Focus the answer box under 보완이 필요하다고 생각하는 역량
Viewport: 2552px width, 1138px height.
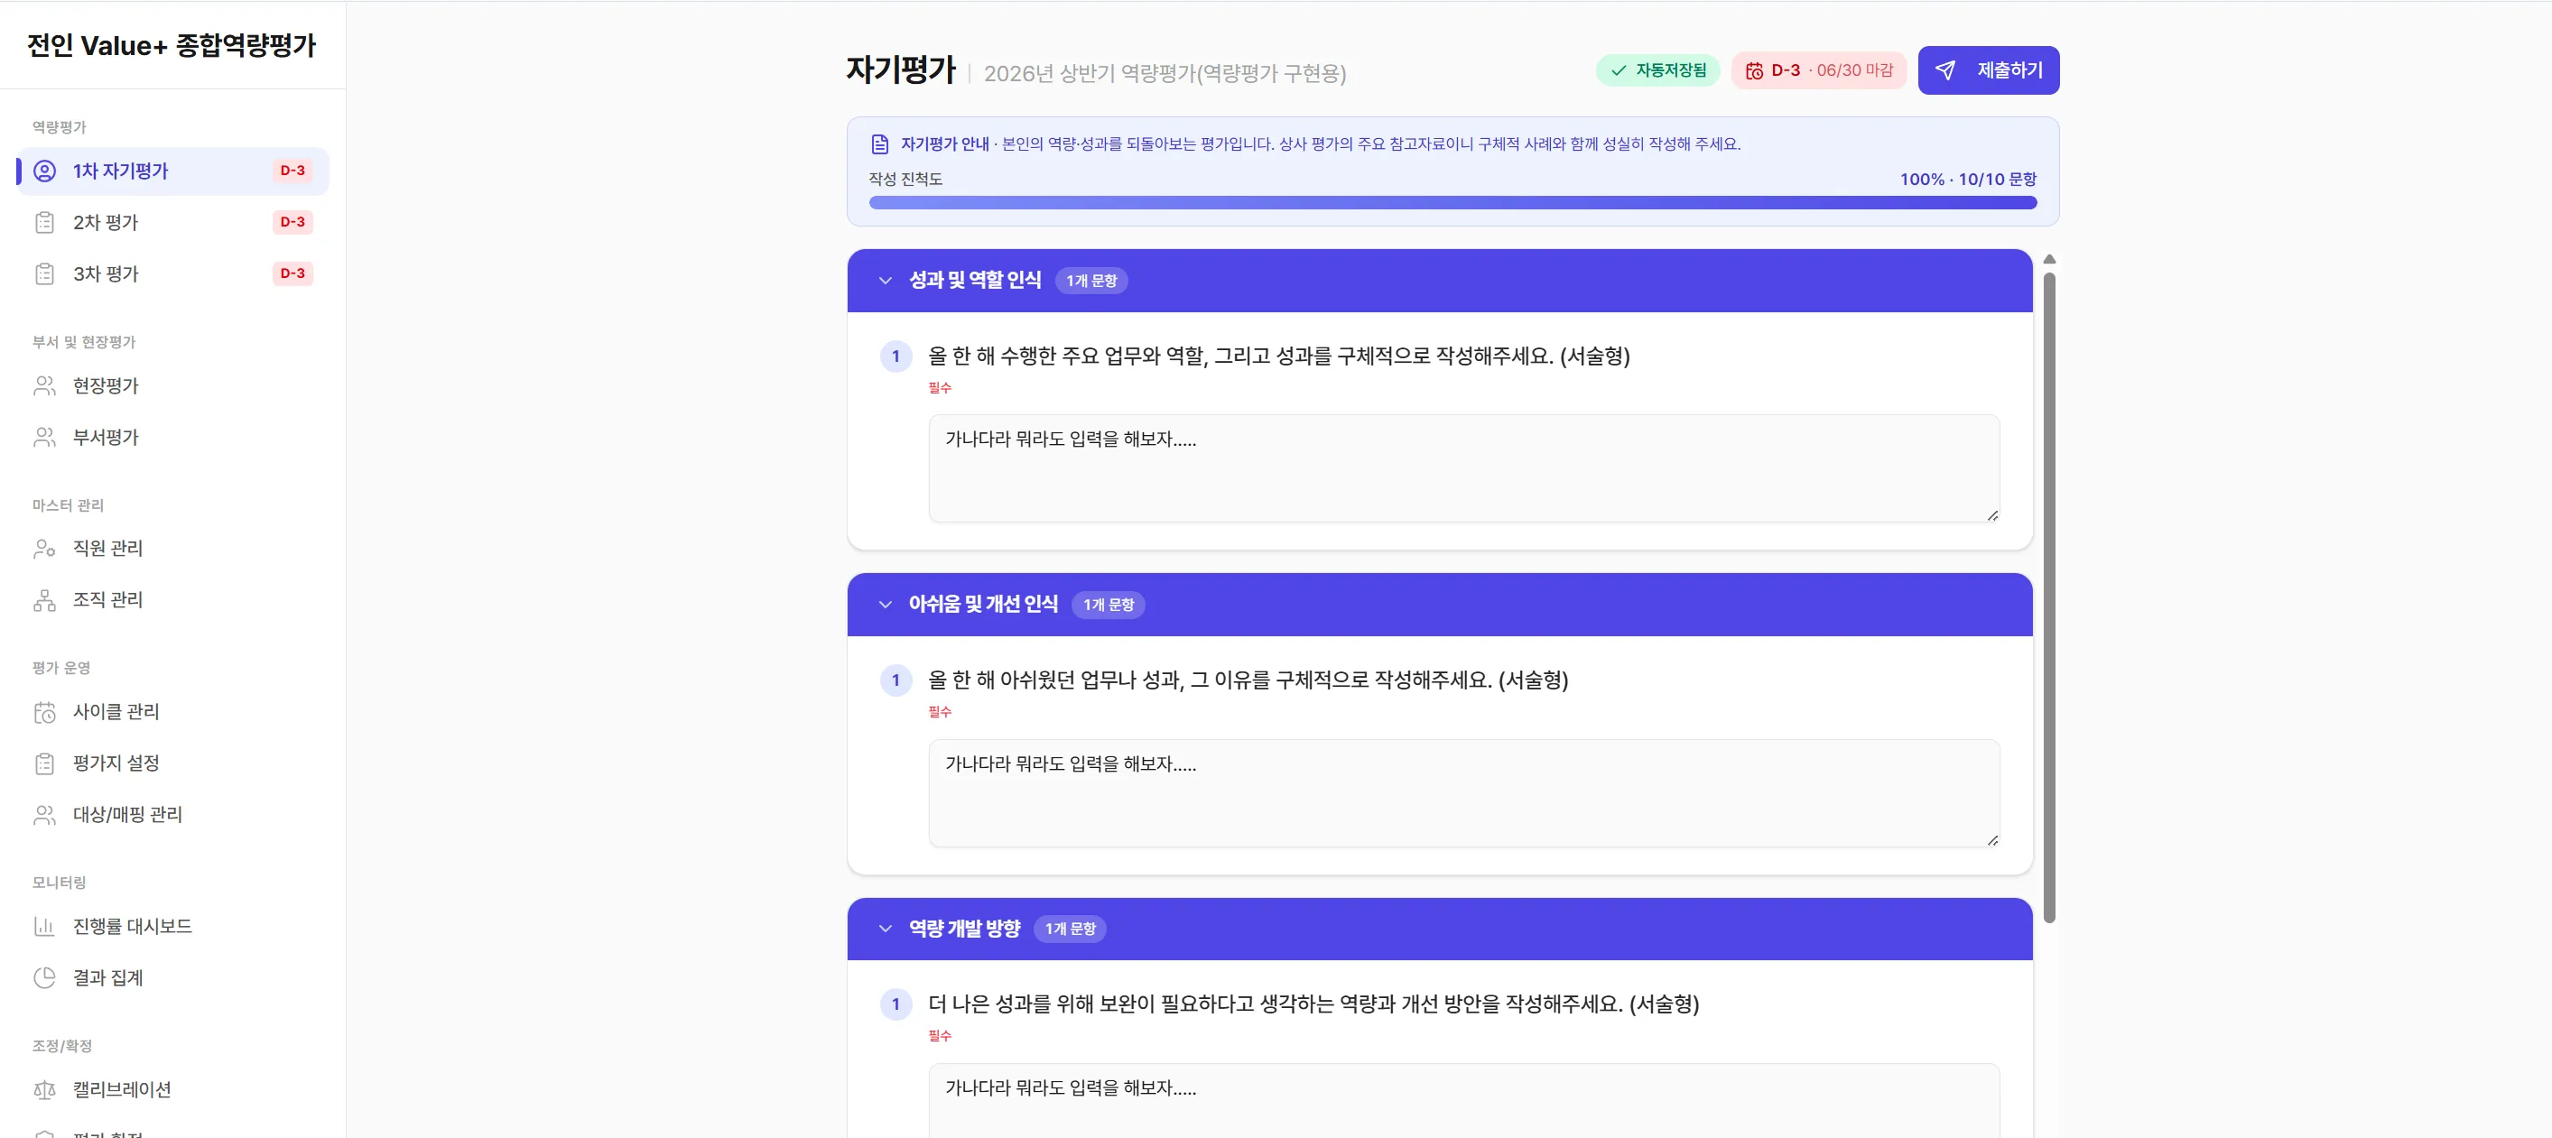pos(1463,1100)
